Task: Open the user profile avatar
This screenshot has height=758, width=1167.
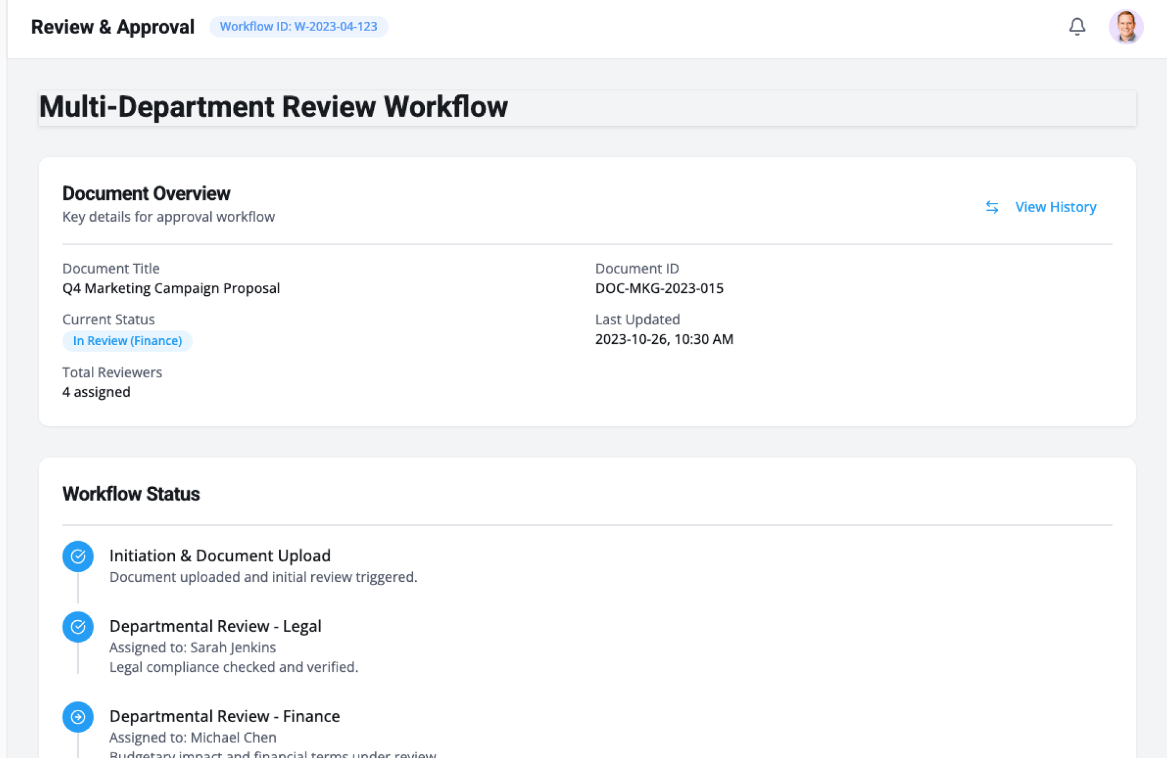Action: point(1125,27)
